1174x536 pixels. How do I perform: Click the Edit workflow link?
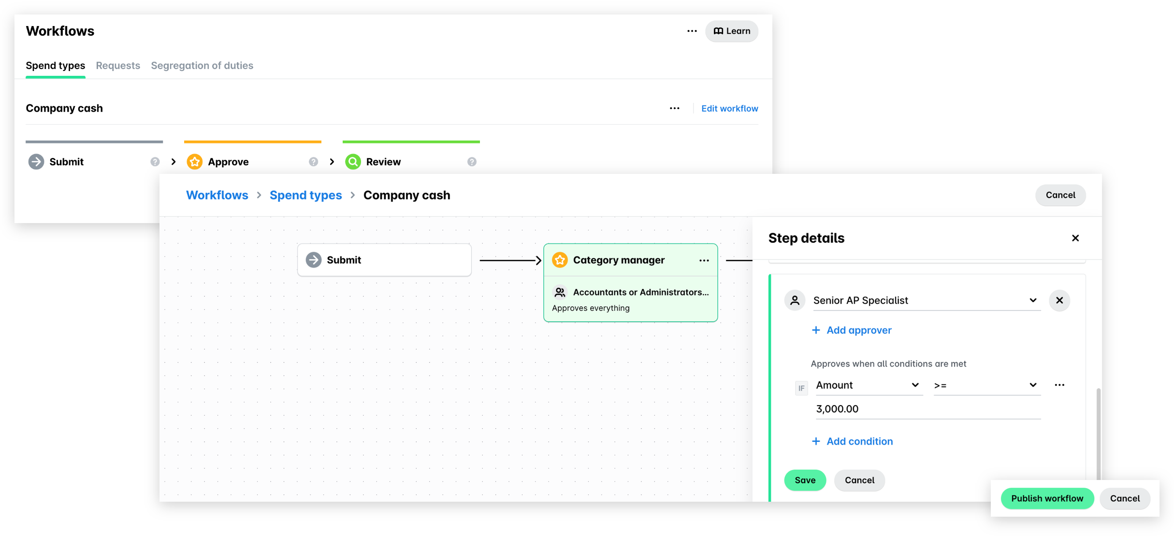point(729,108)
